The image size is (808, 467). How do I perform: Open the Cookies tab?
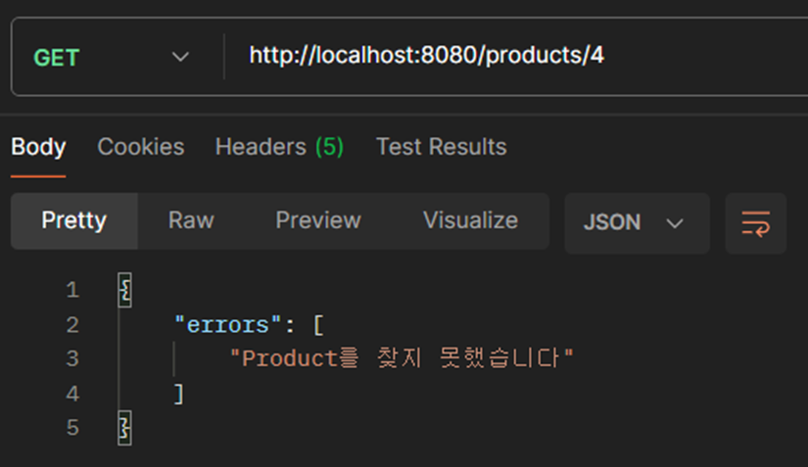pos(141,147)
